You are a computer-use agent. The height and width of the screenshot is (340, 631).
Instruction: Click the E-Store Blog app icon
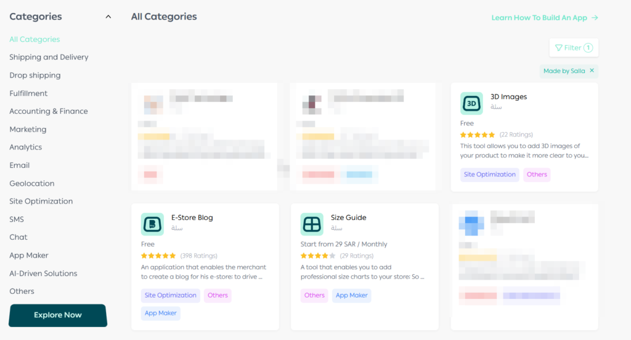click(x=152, y=224)
